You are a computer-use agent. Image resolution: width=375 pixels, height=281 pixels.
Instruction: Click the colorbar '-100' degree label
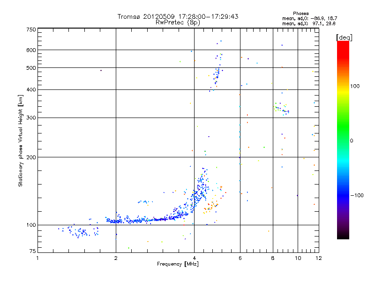click(x=357, y=195)
